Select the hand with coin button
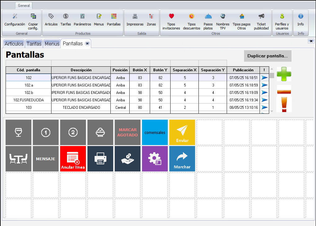316x226 pixels. [x=127, y=159]
